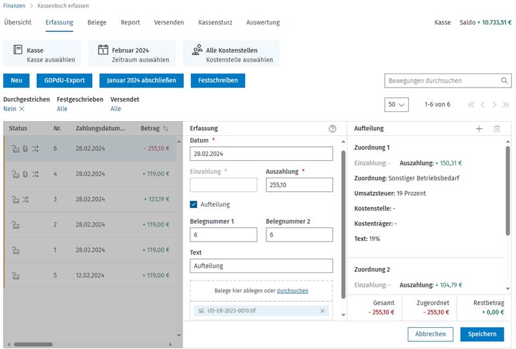Sort by Zahlungsdatum column header
This screenshot has width=516, height=349.
(100, 129)
